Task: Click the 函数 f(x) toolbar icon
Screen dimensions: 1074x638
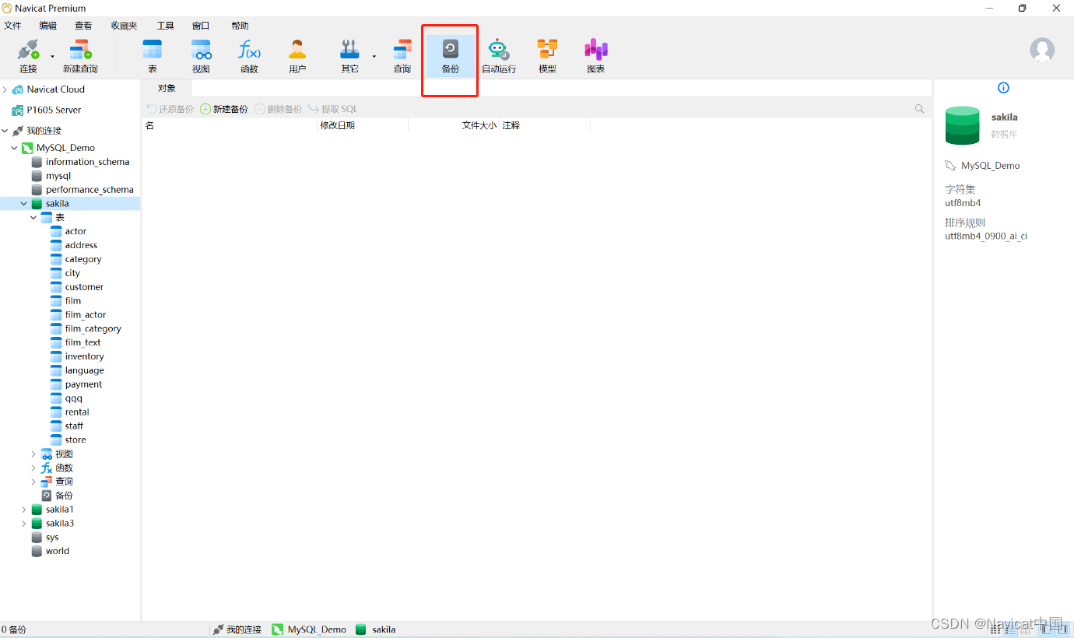Action: (249, 57)
